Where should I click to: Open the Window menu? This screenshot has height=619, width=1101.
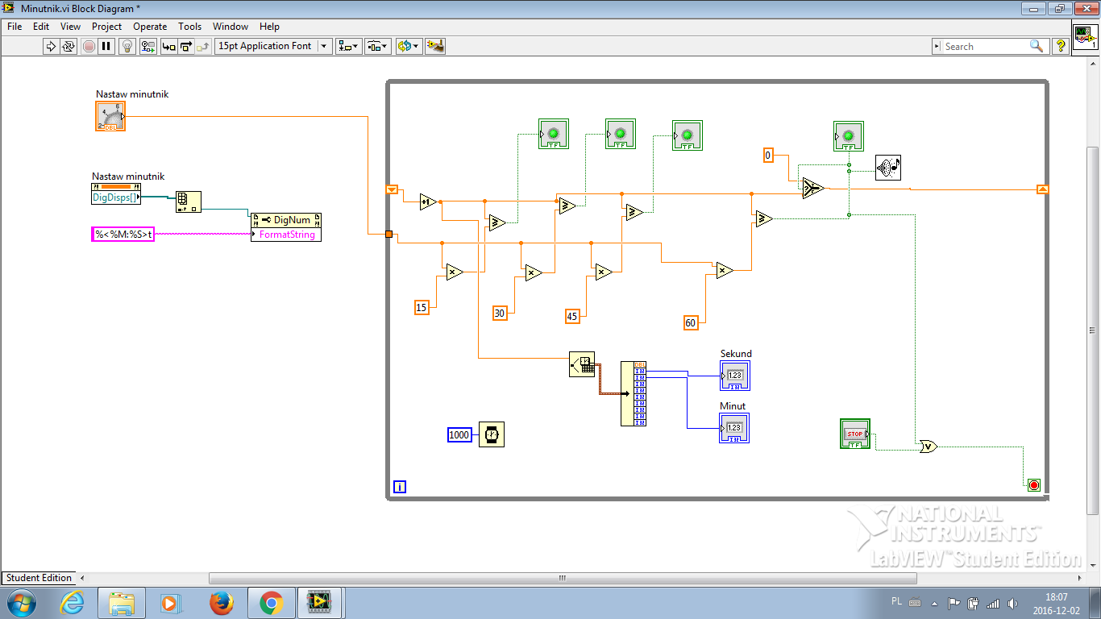pyautogui.click(x=231, y=27)
